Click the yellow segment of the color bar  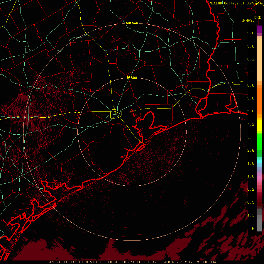pos(259,126)
